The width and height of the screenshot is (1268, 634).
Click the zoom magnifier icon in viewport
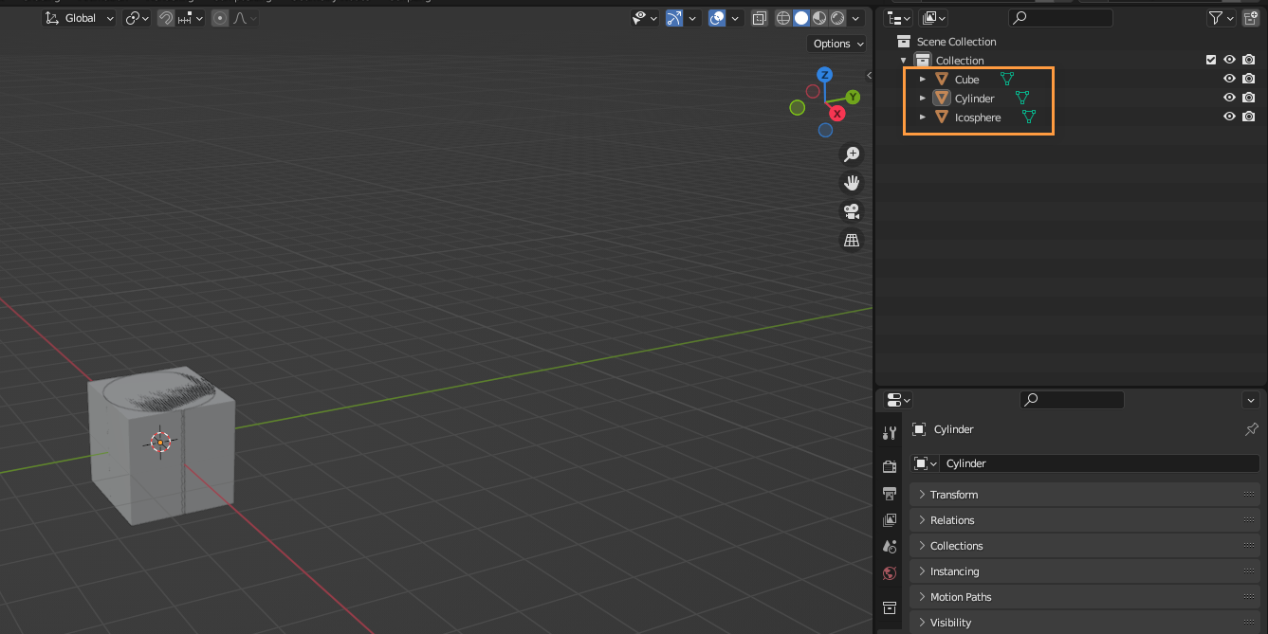(x=852, y=154)
